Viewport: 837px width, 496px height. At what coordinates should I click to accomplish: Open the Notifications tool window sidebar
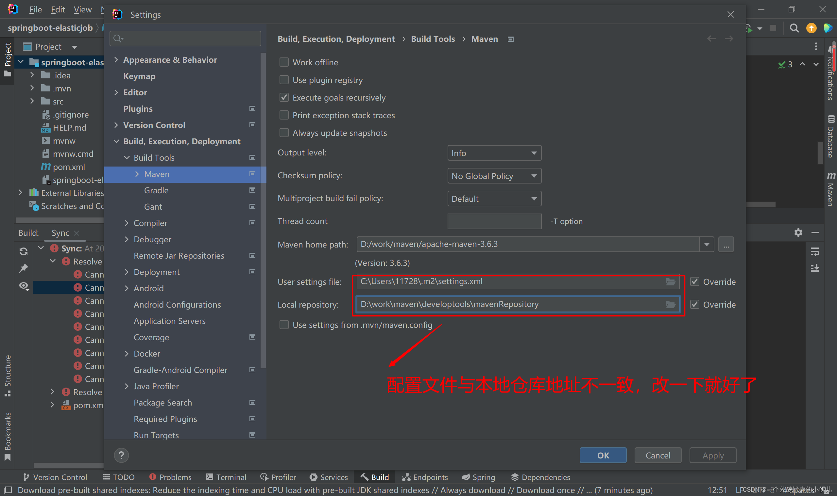click(831, 73)
